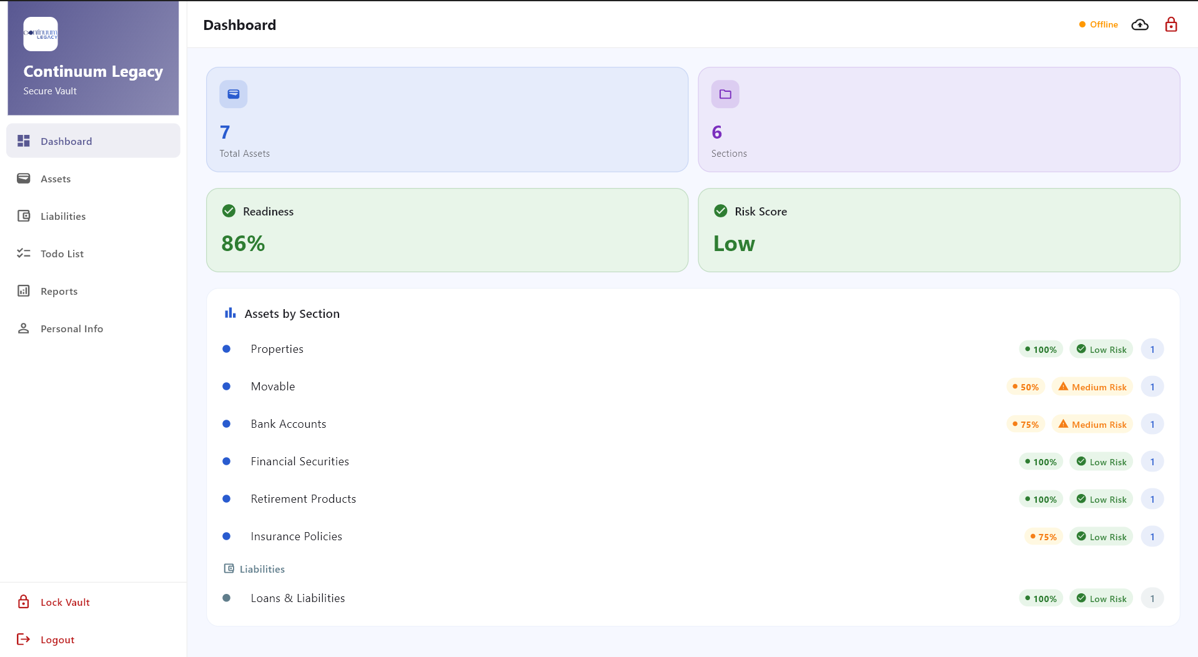Click the cloud upload sync icon
Screen dimensions: 1198x657
click(x=1139, y=25)
